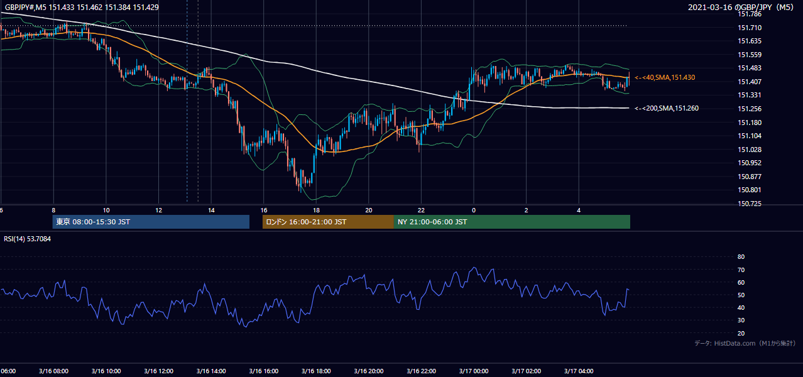The image size is (803, 377).
Task: Click the 3/16 22:00 date label
Action: click(420, 371)
